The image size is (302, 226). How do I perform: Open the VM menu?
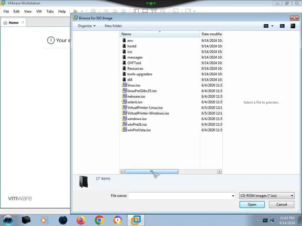click(x=39, y=11)
